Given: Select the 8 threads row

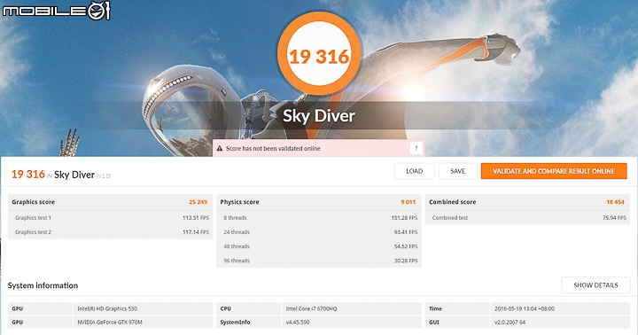Looking at the screenshot, I should click(x=319, y=218).
